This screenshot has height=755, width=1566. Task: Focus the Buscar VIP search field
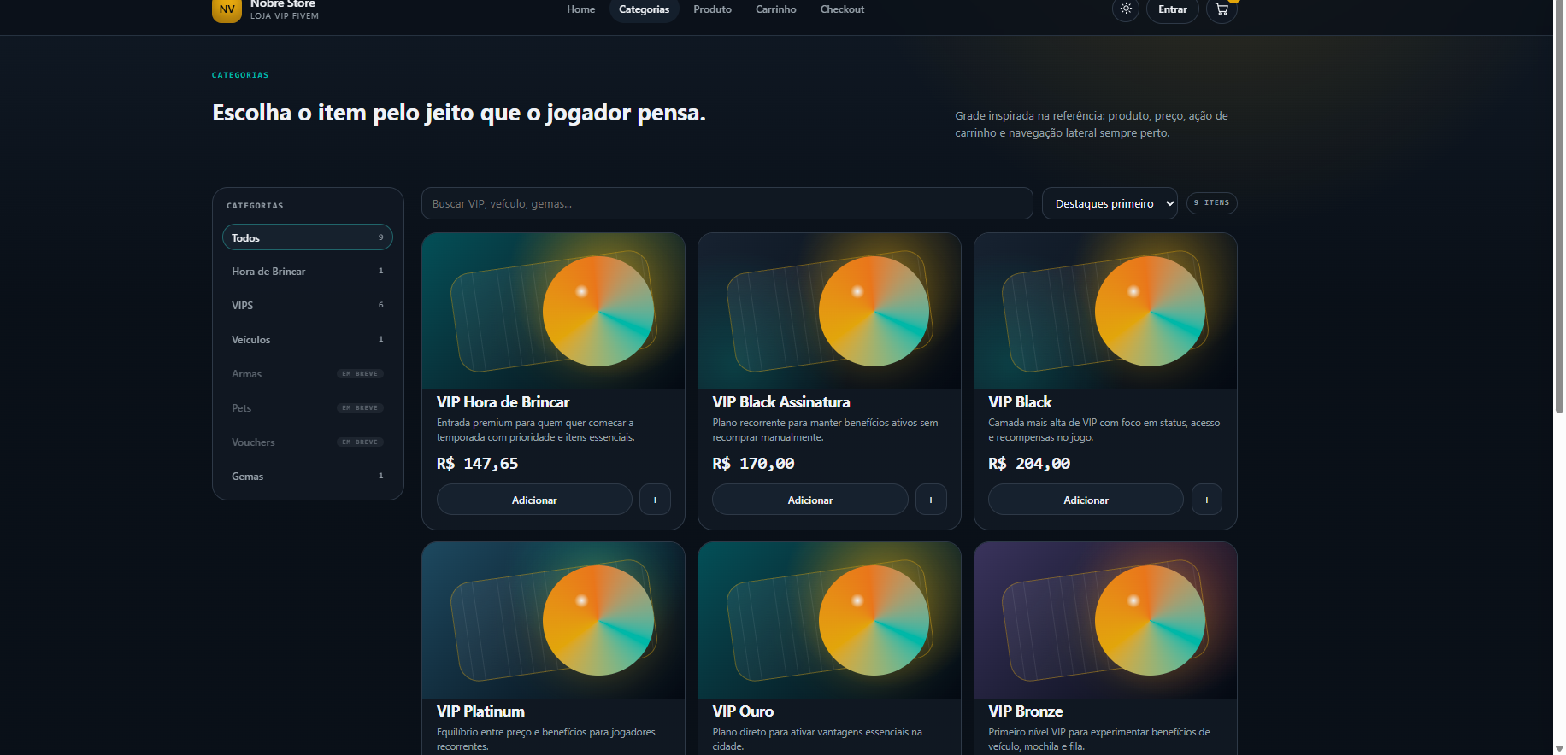point(727,203)
